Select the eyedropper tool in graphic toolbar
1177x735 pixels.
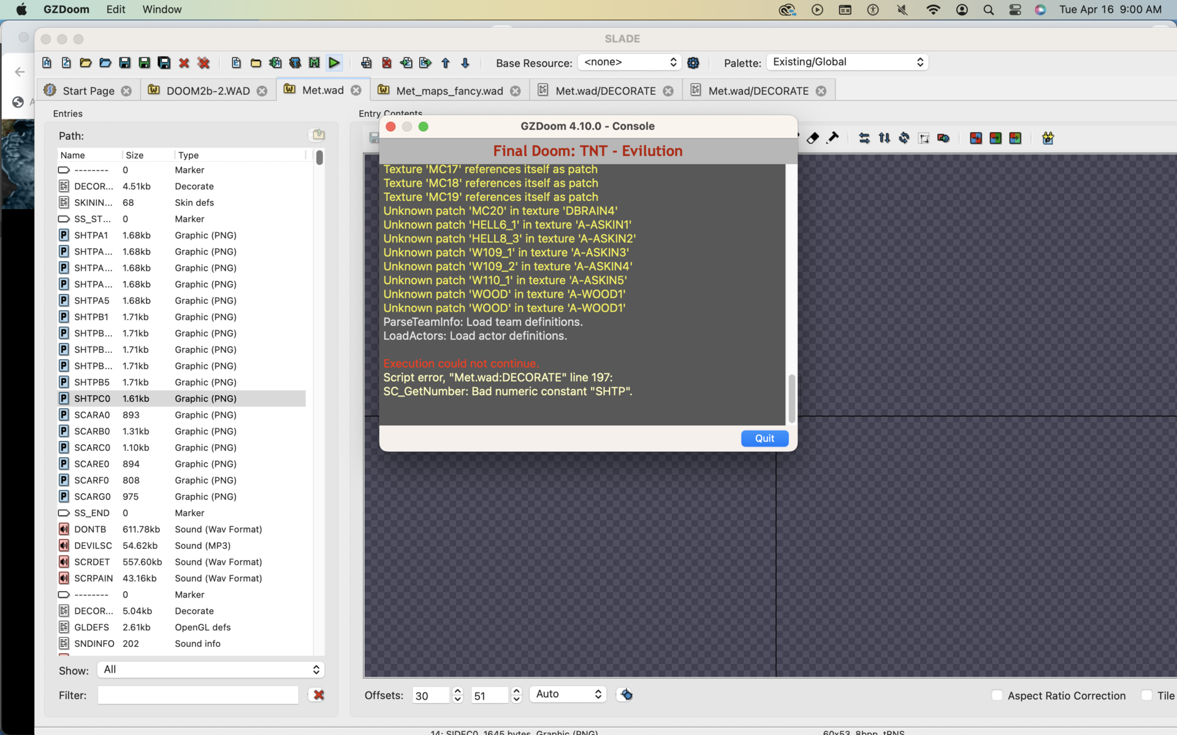tap(832, 138)
